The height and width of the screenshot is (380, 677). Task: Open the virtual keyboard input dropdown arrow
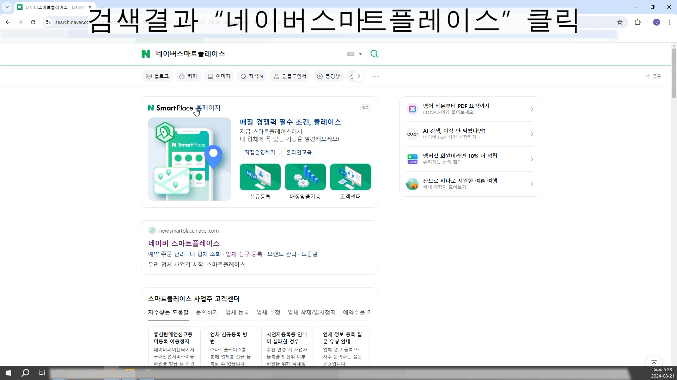360,54
